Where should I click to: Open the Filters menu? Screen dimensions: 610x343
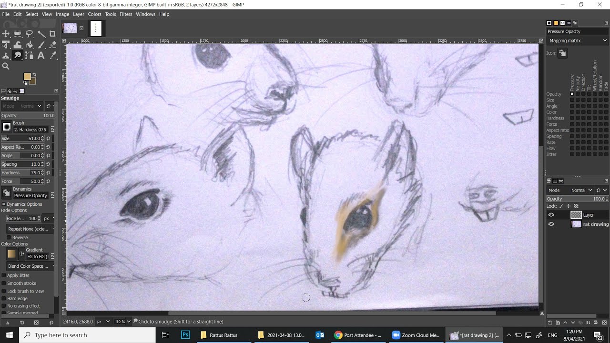click(x=126, y=14)
